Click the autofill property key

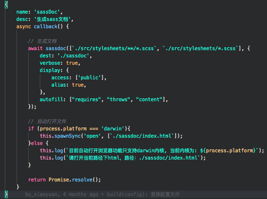coord(51,99)
